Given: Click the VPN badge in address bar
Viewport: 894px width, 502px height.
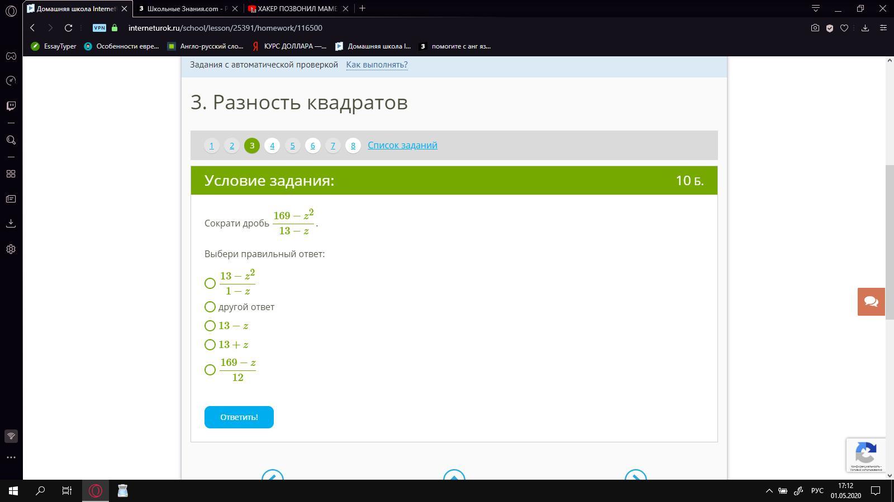Looking at the screenshot, I should [99, 28].
